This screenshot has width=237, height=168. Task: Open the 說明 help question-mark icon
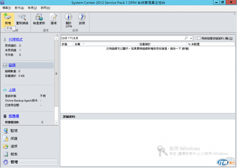tap(82, 17)
